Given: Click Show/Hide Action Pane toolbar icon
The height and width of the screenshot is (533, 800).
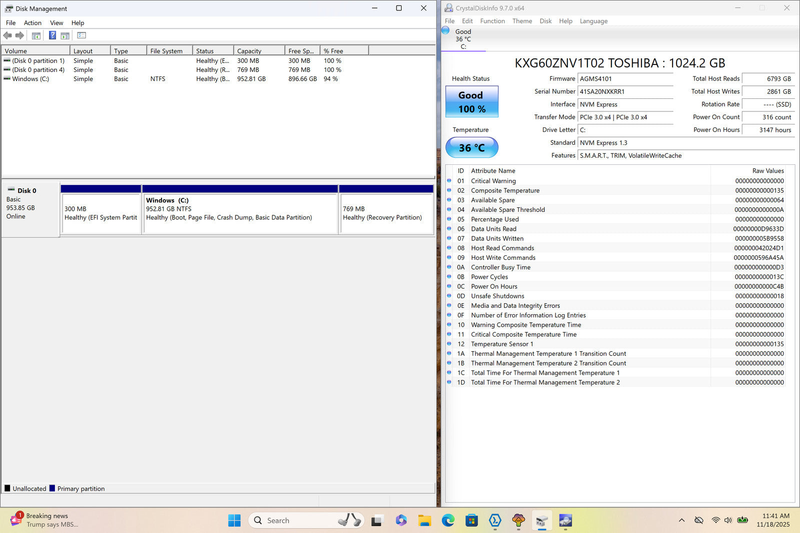Looking at the screenshot, I should tap(65, 35).
